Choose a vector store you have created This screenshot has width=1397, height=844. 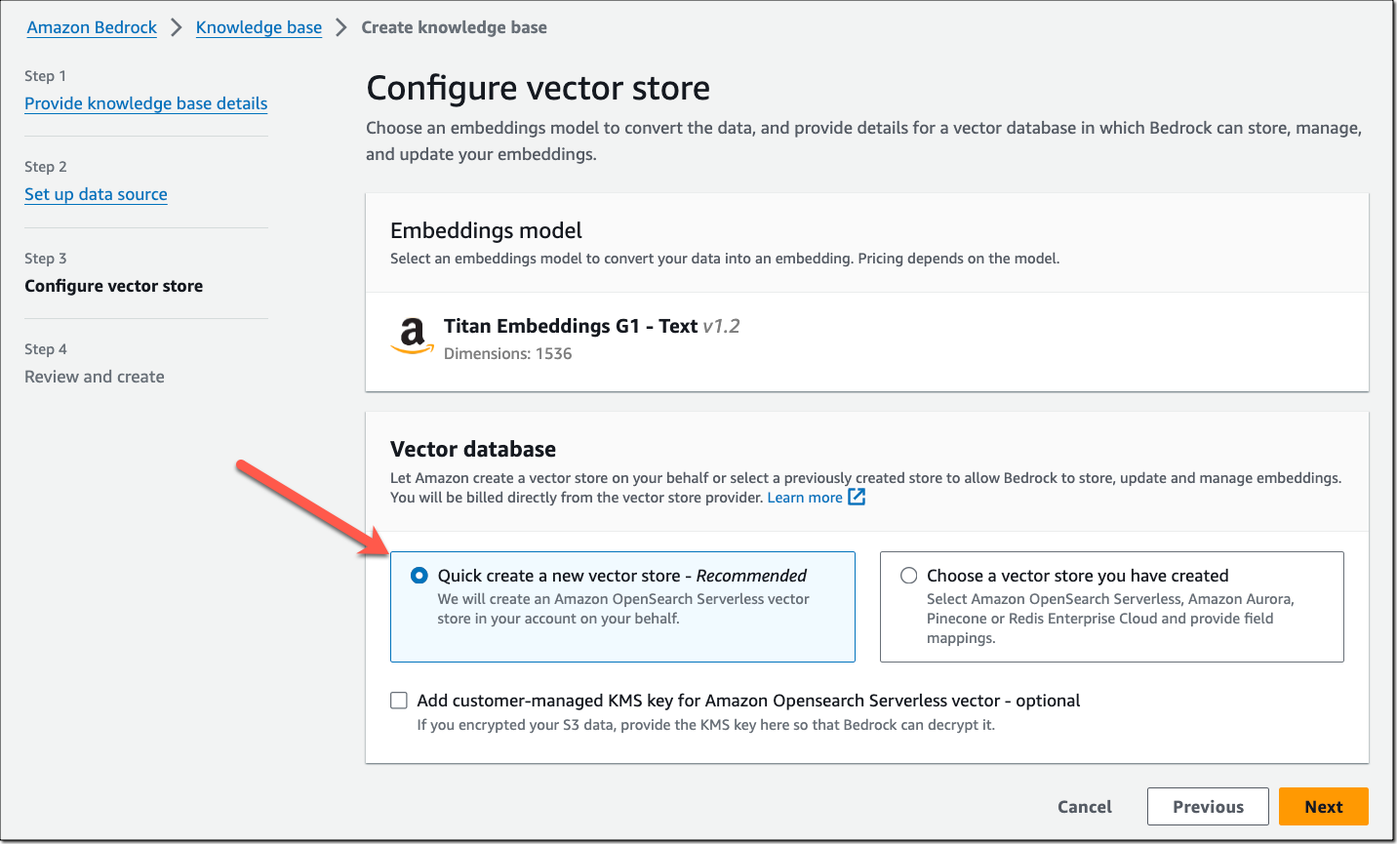(x=907, y=576)
